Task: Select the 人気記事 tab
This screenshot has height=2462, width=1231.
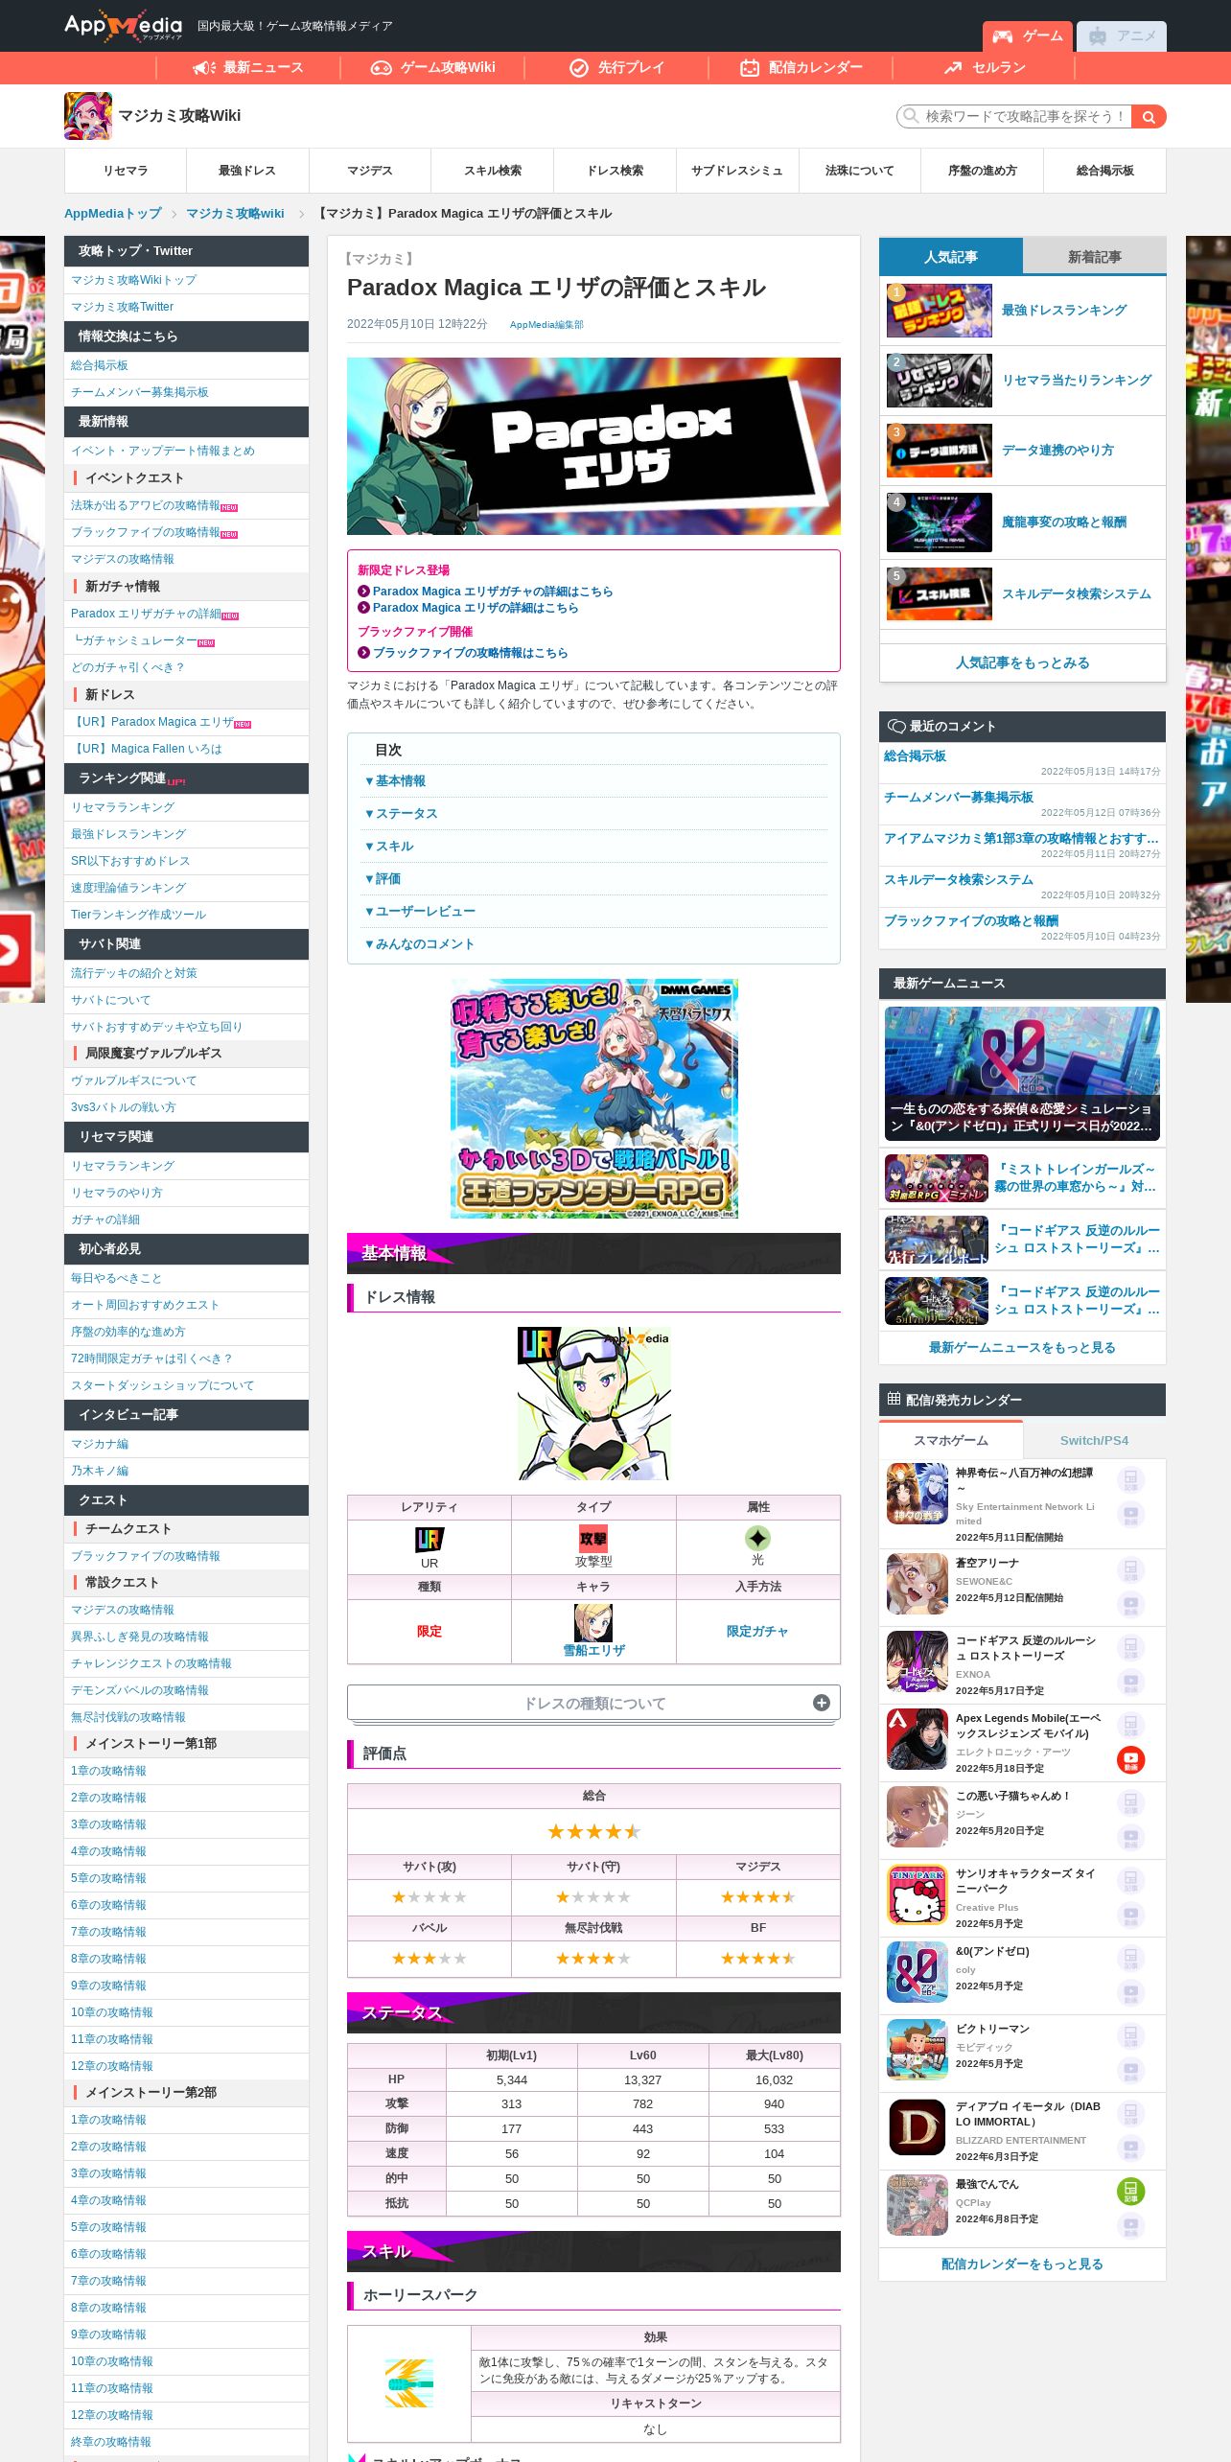Action: 951,257
